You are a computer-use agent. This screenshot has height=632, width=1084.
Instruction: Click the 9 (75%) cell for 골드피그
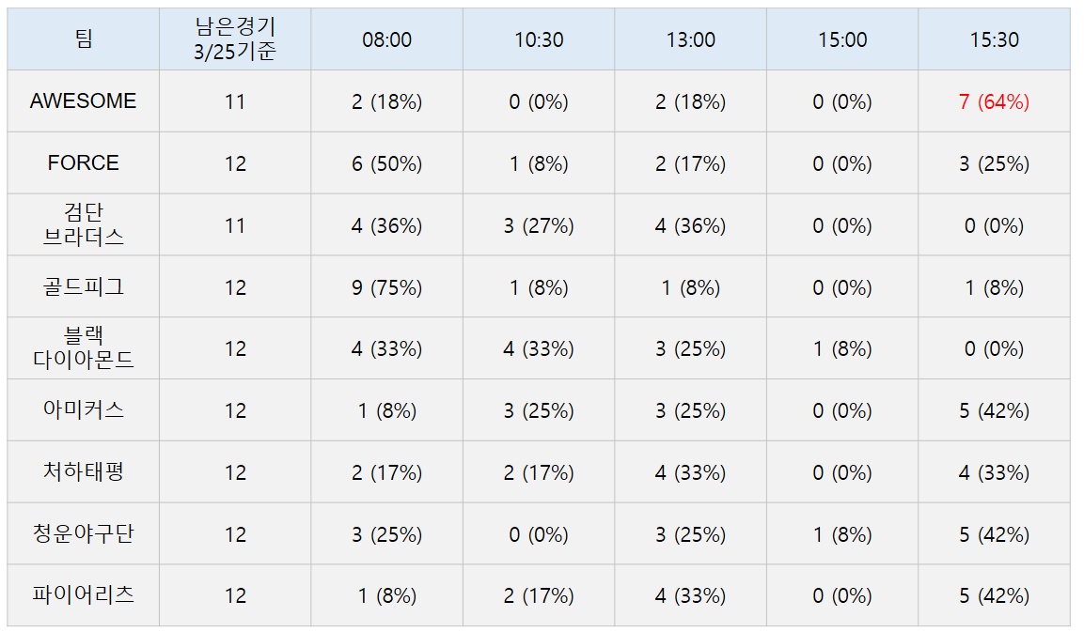coord(386,287)
